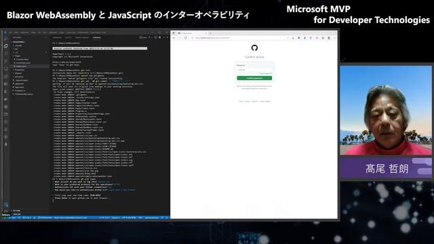
Task: Reload the browser page
Action: (186, 38)
